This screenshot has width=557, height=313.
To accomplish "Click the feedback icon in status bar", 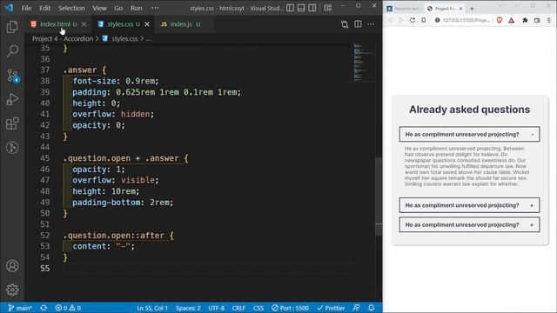I will (356, 308).
